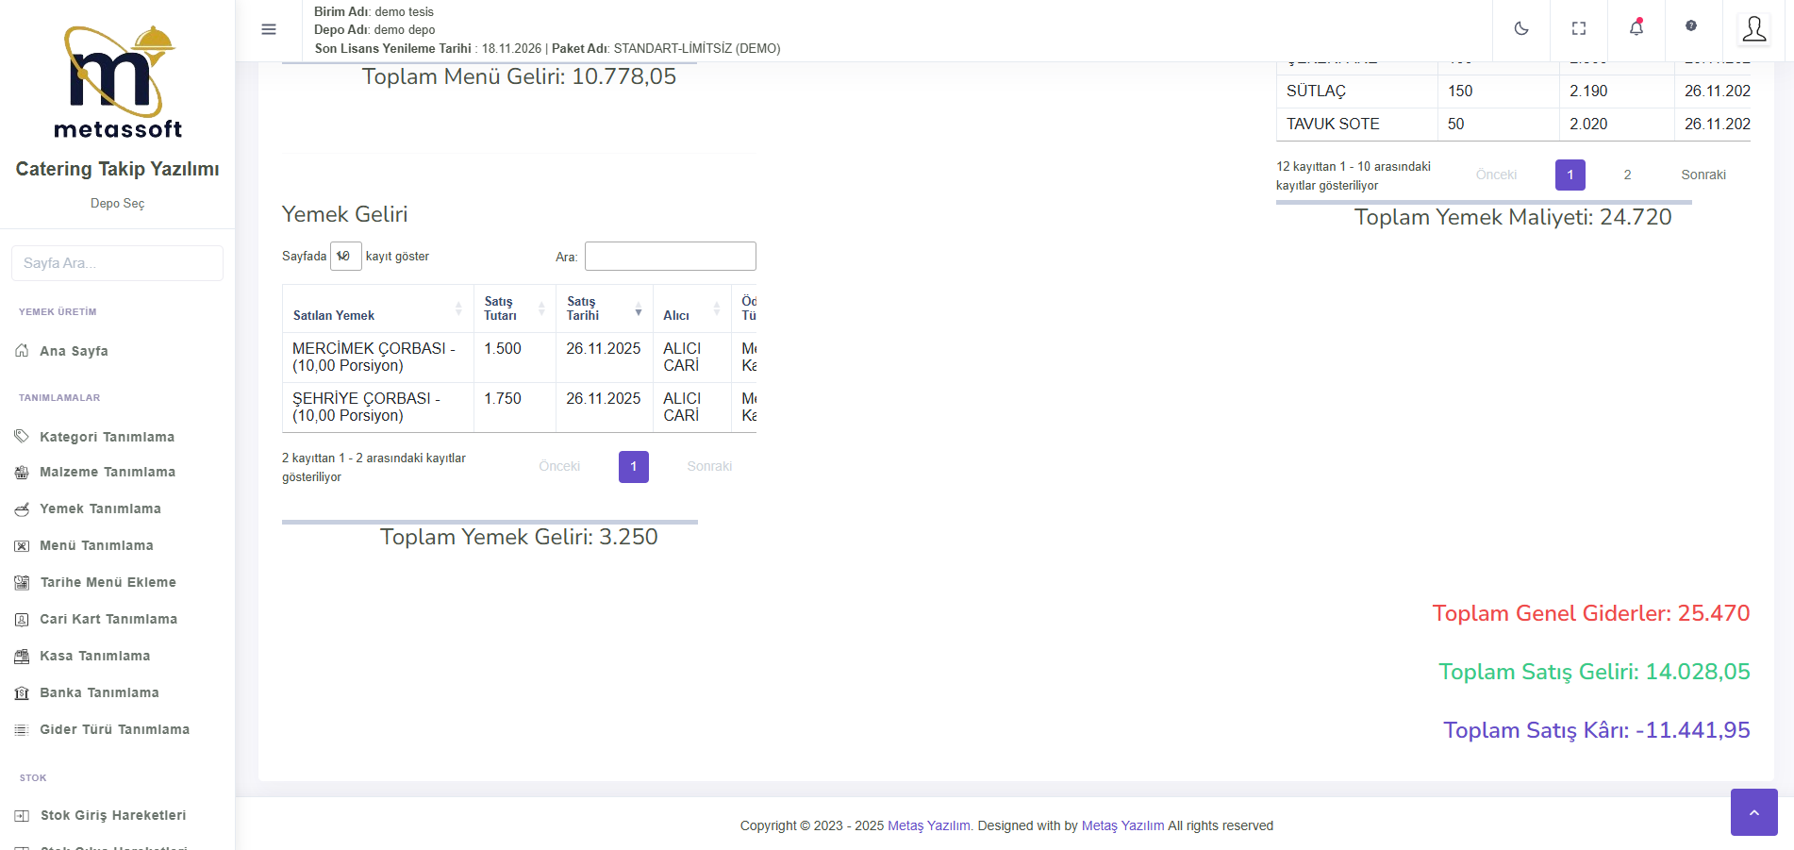Open Kategori Tanımlama in sidebar

point(107,437)
